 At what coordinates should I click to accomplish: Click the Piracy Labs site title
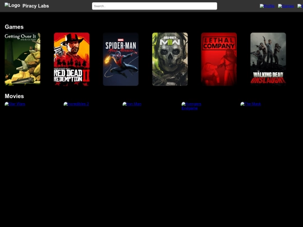click(35, 6)
